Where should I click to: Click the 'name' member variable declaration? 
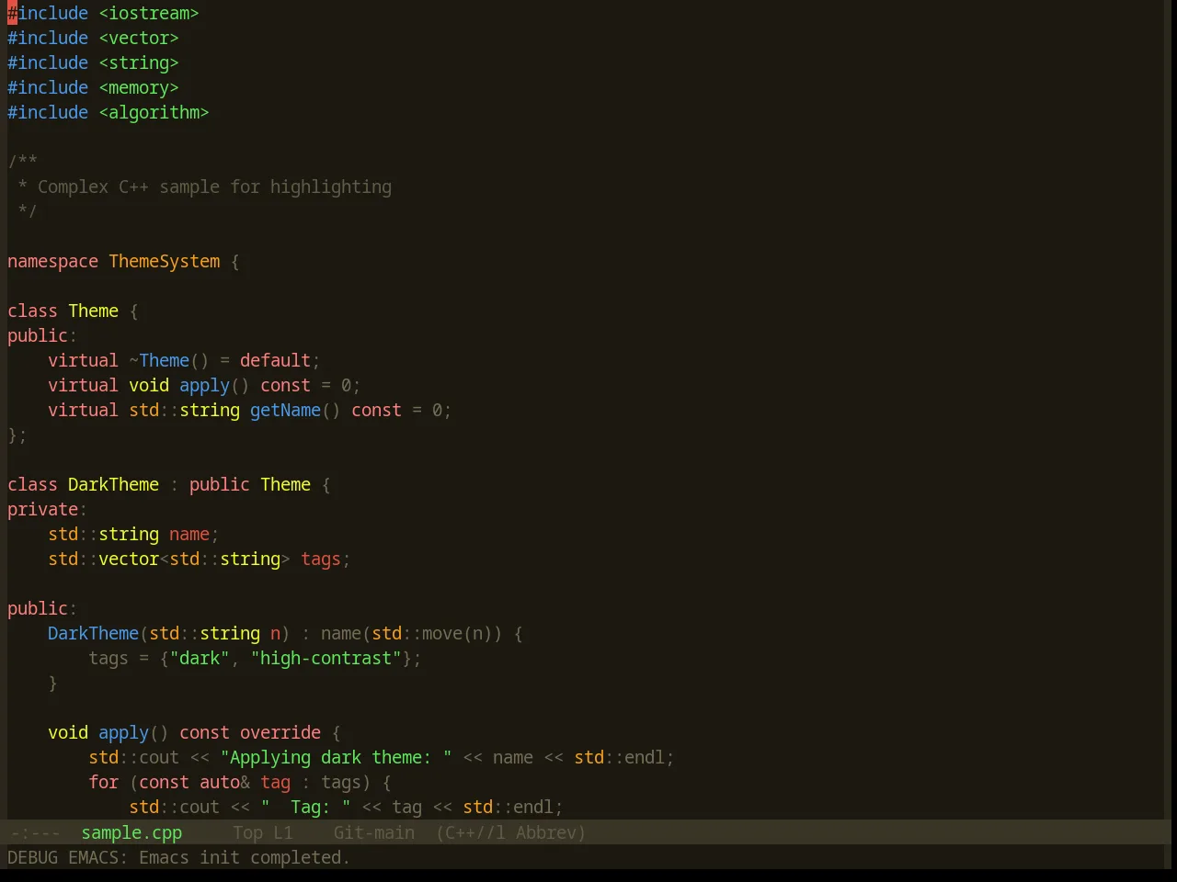click(189, 534)
